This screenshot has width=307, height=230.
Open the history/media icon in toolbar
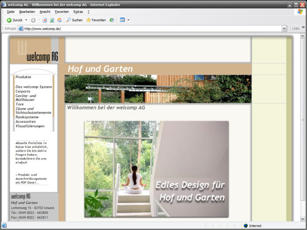click(x=111, y=20)
